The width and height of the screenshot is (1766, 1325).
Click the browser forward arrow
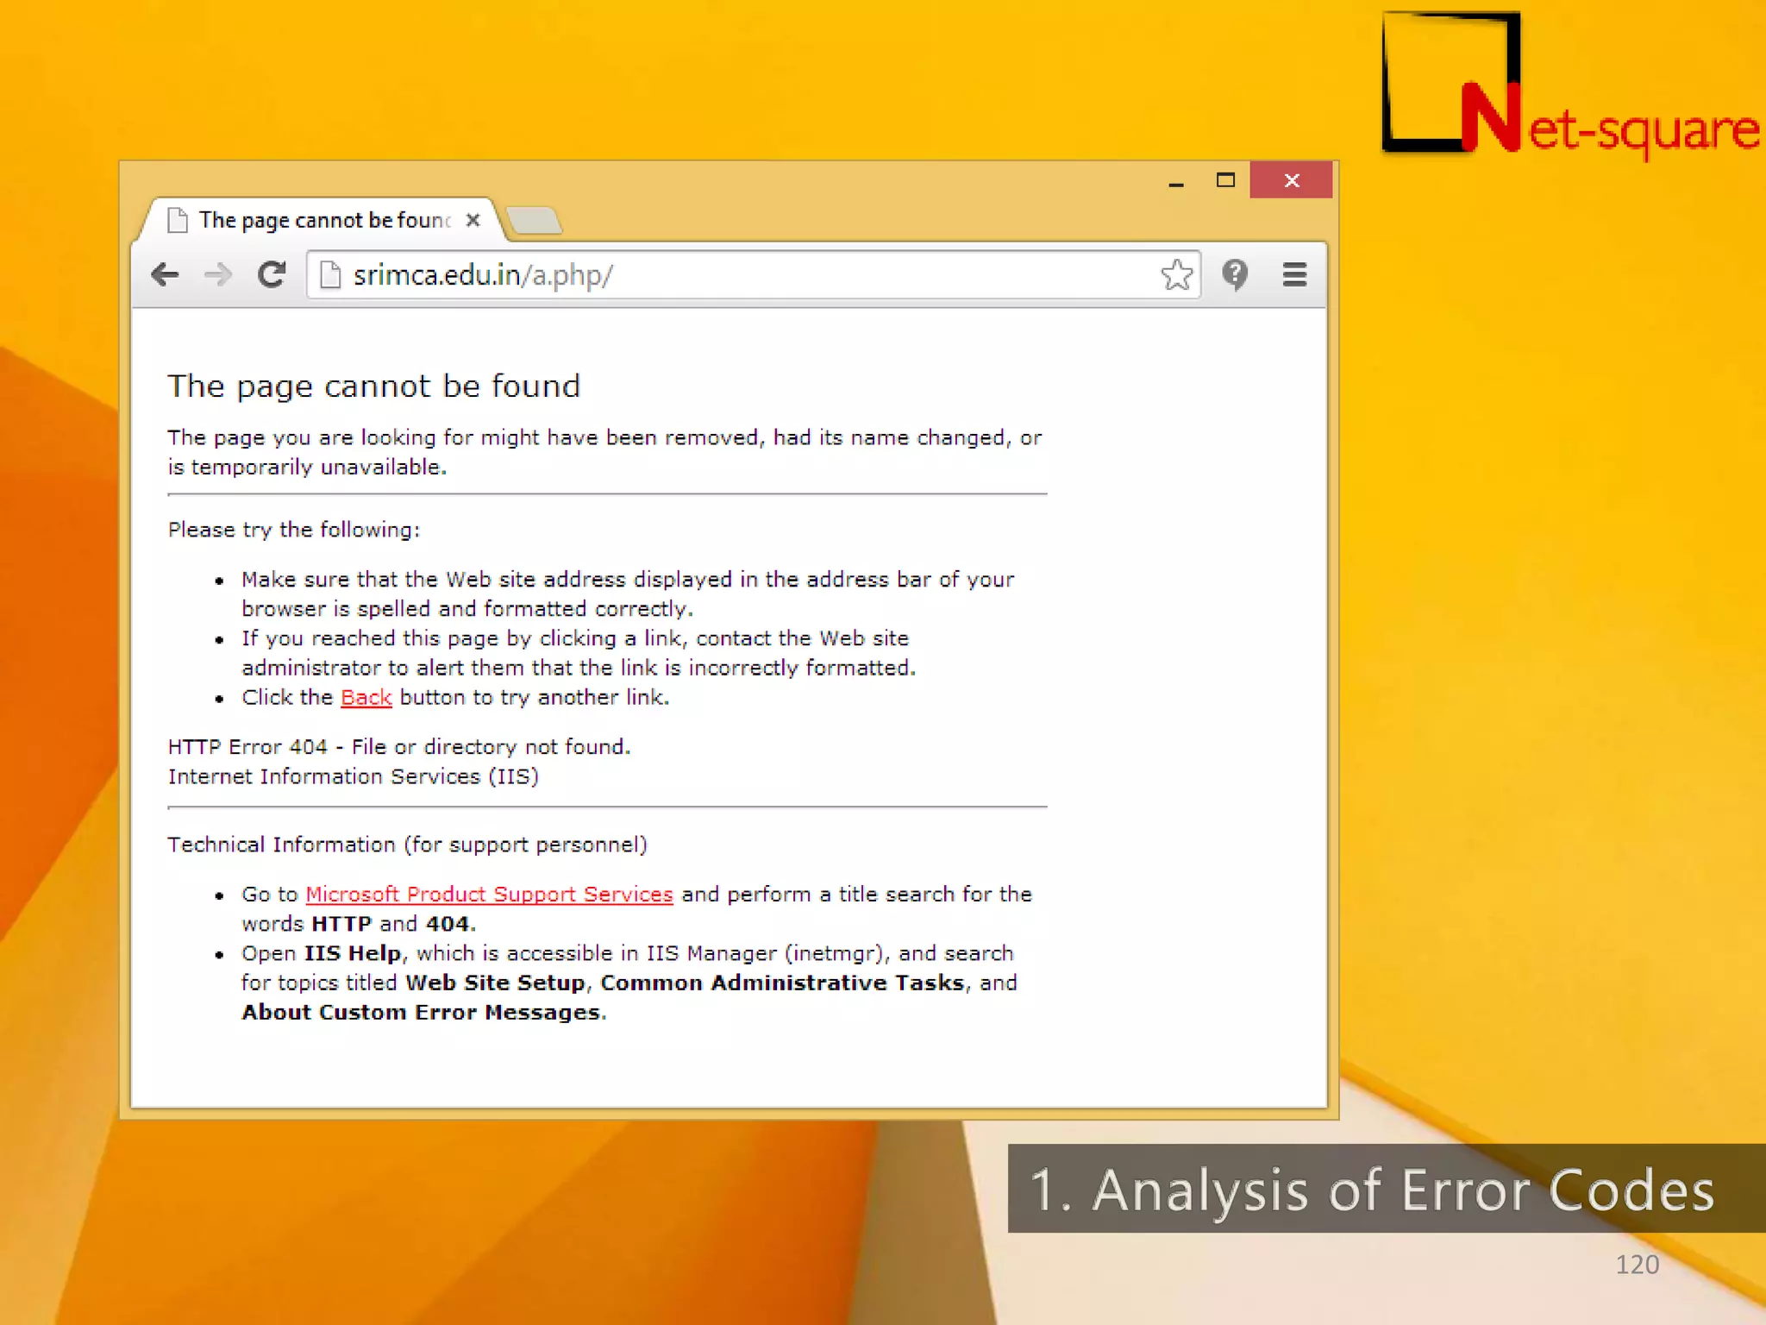tap(218, 275)
